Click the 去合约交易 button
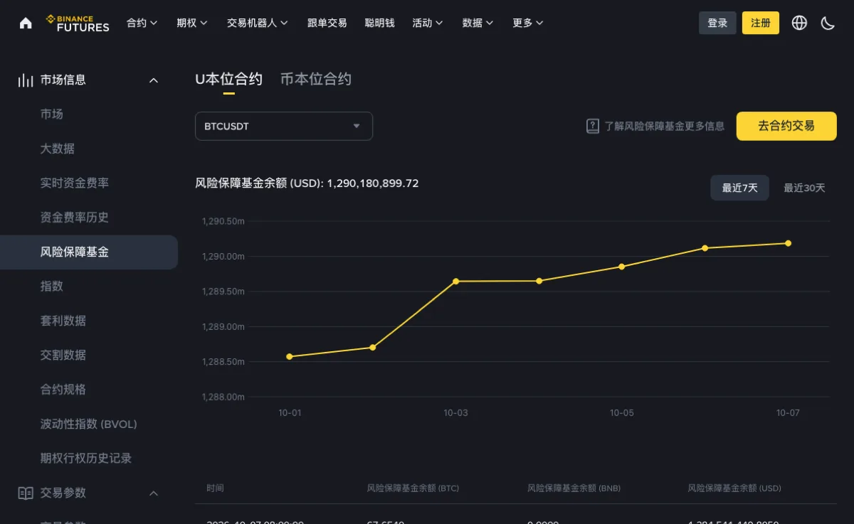Image resolution: width=854 pixels, height=524 pixels. [x=786, y=126]
